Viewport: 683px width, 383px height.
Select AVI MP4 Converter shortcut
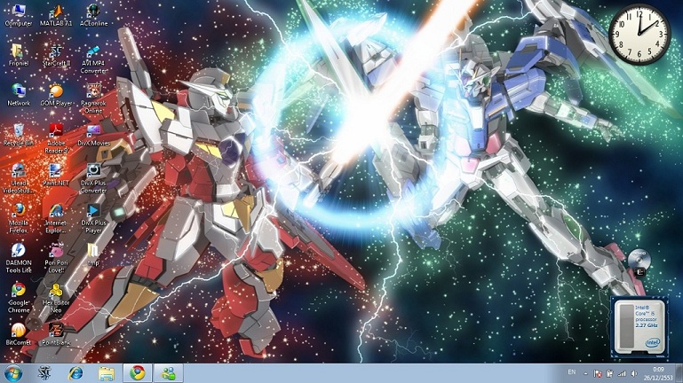(93, 59)
